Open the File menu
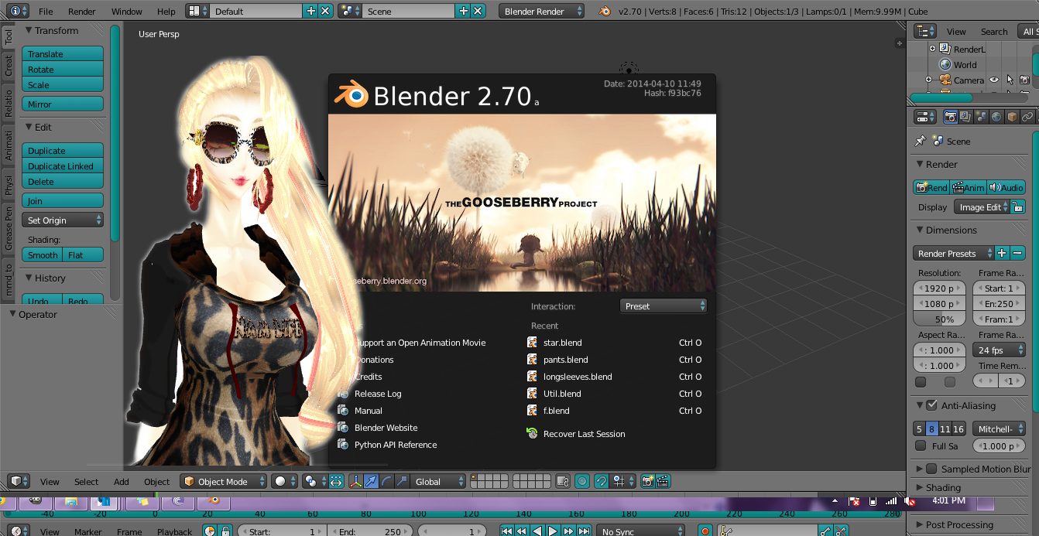1039x536 pixels. (46, 12)
